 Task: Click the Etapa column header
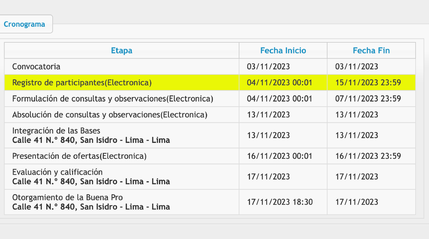tap(122, 50)
